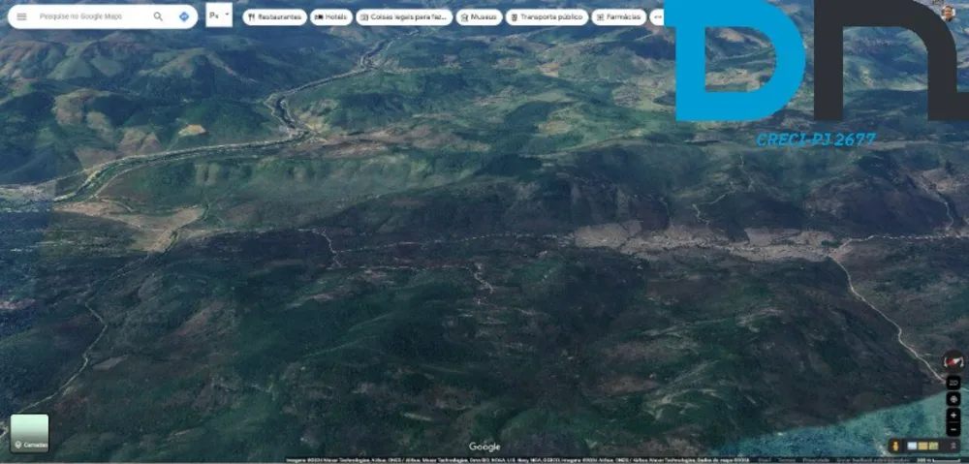Select the Farmácias category chip
Image resolution: width=969 pixels, height=464 pixels.
618,17
